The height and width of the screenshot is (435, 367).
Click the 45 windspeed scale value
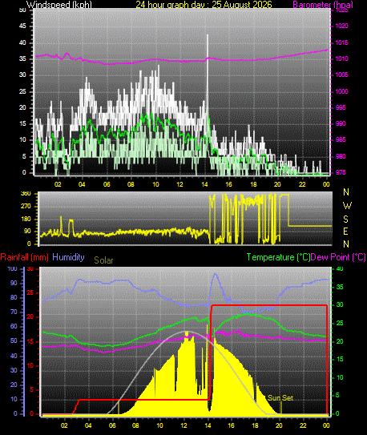point(22,26)
